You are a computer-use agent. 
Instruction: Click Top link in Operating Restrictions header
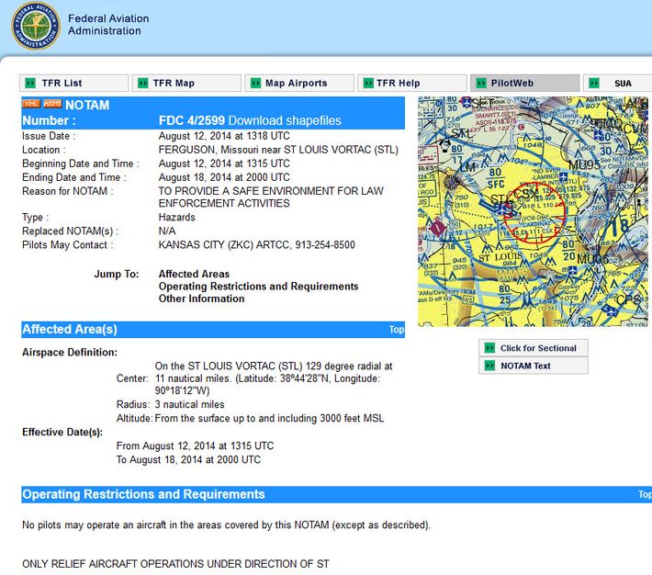(x=645, y=494)
